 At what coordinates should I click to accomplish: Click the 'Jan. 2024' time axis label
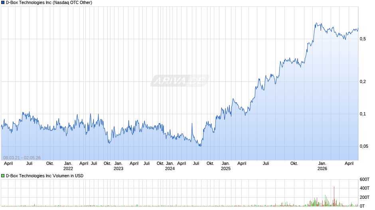click(170, 166)
